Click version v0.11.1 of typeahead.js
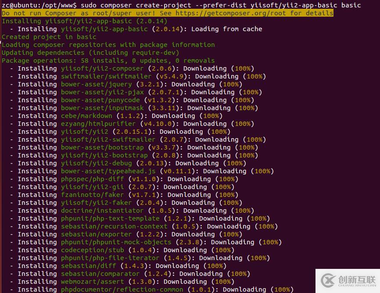Viewport: 380px width, 293px height. pos(177,171)
